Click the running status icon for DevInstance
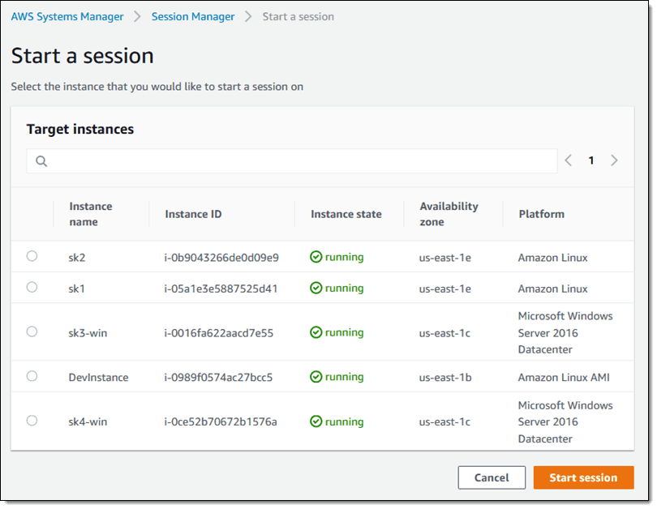 pos(316,377)
